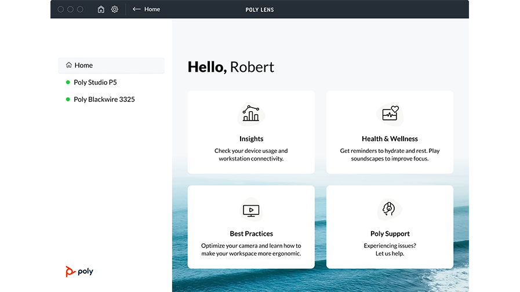
Task: Select Poly Studio P5 device
Action: (x=95, y=82)
